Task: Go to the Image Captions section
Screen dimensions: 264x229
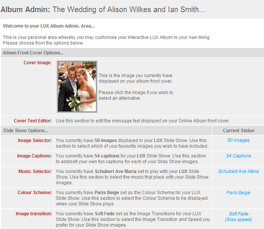Action: [34, 156]
